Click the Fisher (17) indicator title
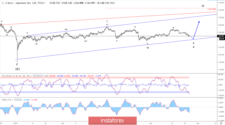The height and width of the screenshot is (125, 225). pos(7,100)
